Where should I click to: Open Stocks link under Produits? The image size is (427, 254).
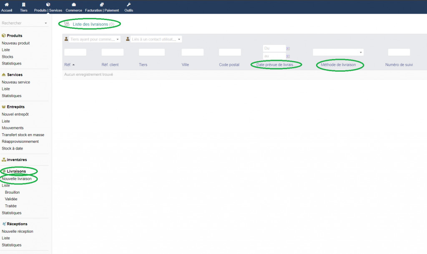[8, 57]
